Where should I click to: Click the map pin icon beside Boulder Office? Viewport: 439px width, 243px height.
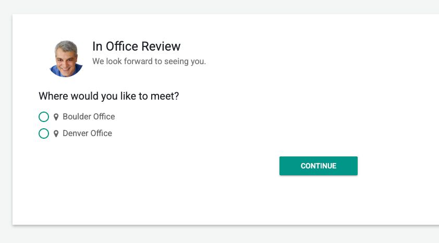click(56, 117)
